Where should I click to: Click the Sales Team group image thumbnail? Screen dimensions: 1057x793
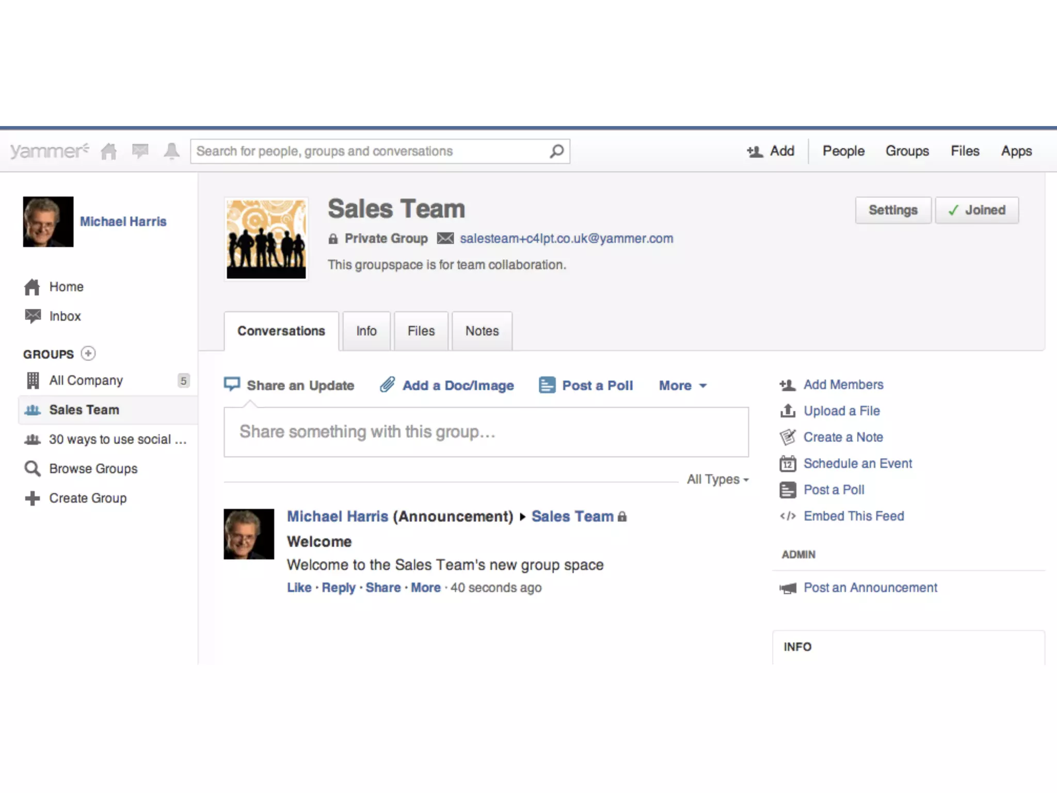coord(266,239)
